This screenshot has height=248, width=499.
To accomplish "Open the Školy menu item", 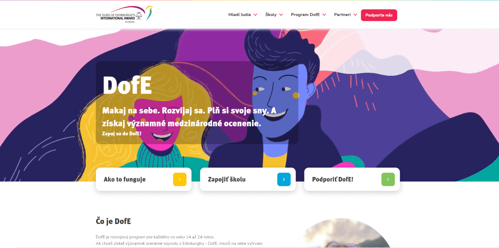I will coord(271,15).
